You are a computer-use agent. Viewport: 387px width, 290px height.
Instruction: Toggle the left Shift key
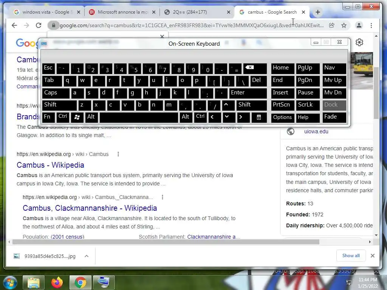click(x=59, y=105)
